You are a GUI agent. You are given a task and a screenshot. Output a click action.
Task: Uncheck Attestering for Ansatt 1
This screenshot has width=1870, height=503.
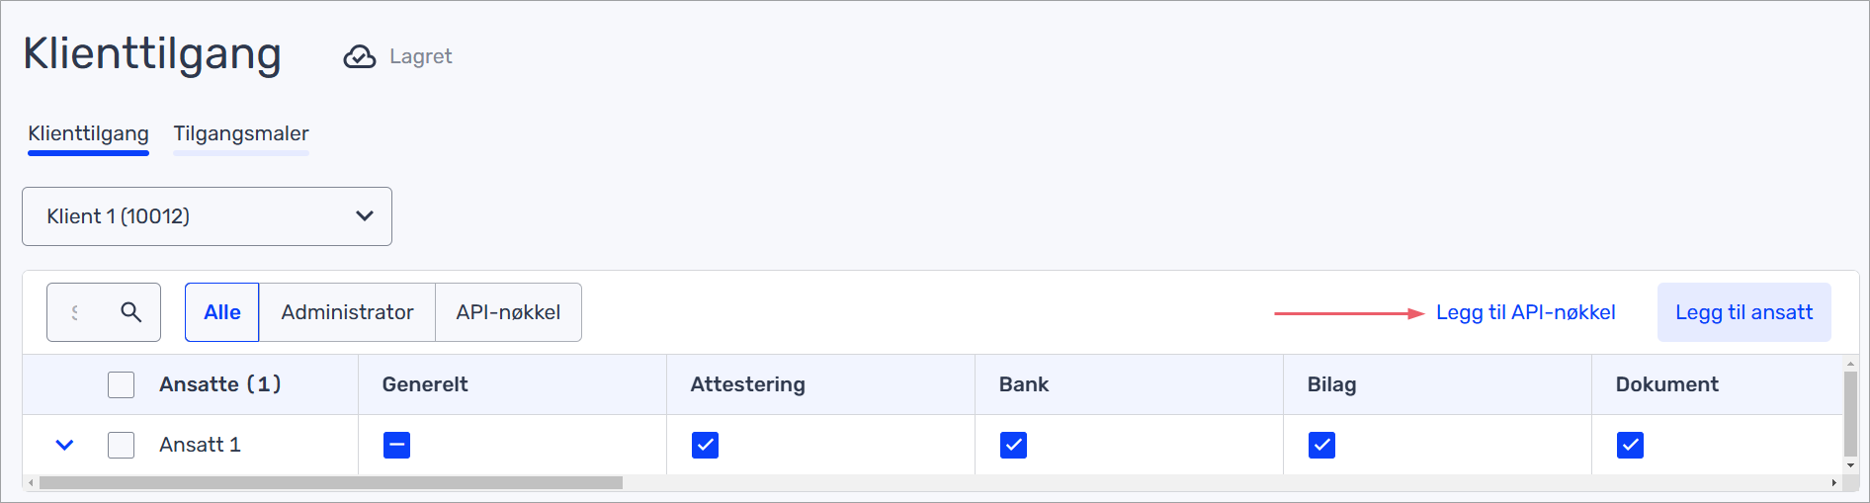705,445
